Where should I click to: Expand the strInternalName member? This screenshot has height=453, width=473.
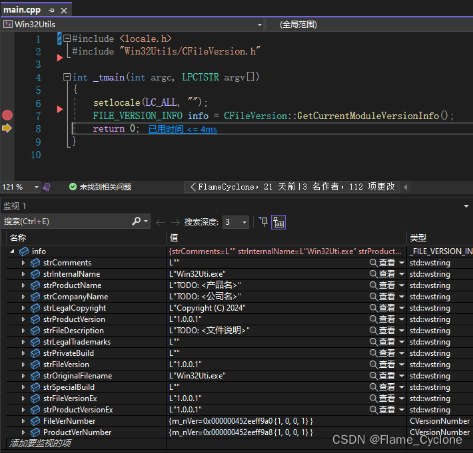click(x=23, y=274)
